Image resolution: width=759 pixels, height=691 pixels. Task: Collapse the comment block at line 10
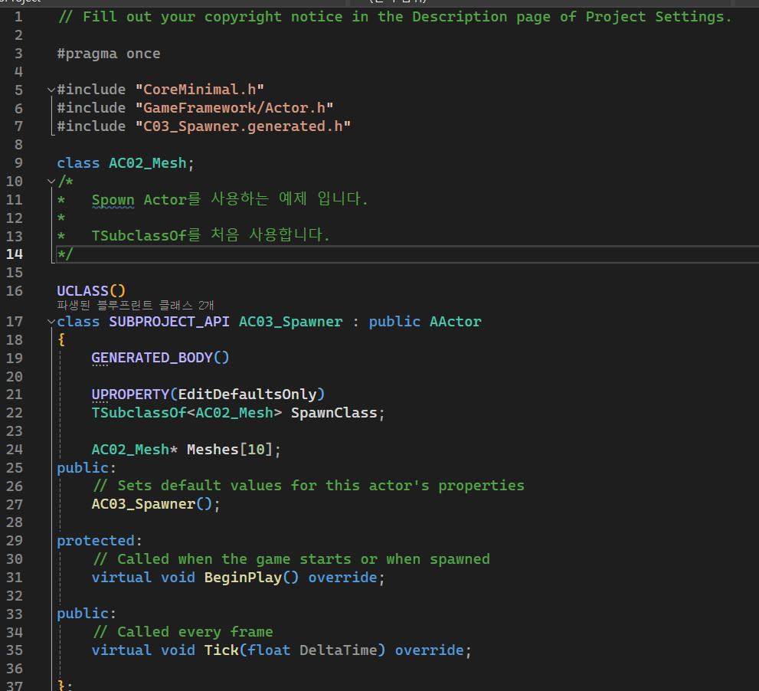click(x=51, y=182)
